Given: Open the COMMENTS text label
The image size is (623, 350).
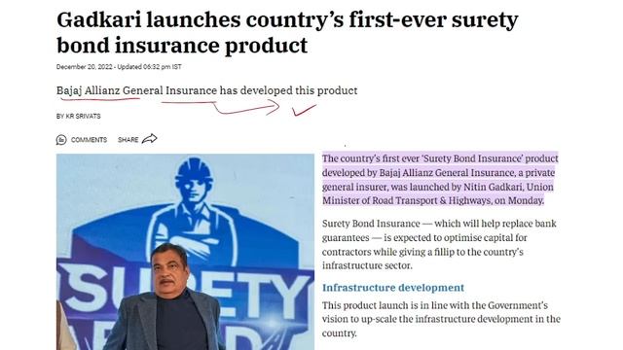Looking at the screenshot, I should (x=89, y=140).
